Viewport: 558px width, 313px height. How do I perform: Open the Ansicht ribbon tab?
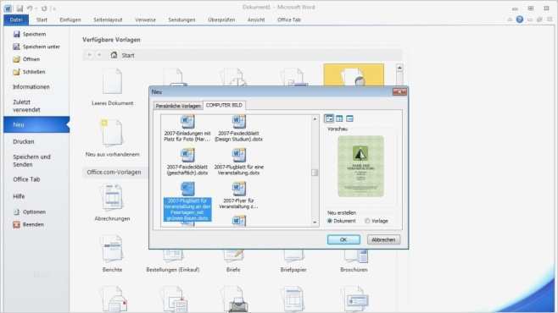tap(256, 19)
